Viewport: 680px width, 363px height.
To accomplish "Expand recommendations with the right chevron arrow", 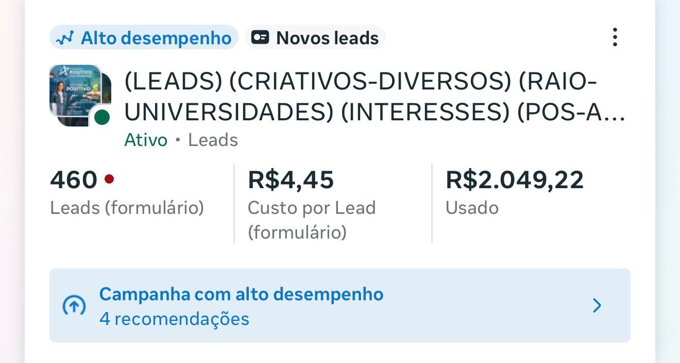I will coord(597,306).
